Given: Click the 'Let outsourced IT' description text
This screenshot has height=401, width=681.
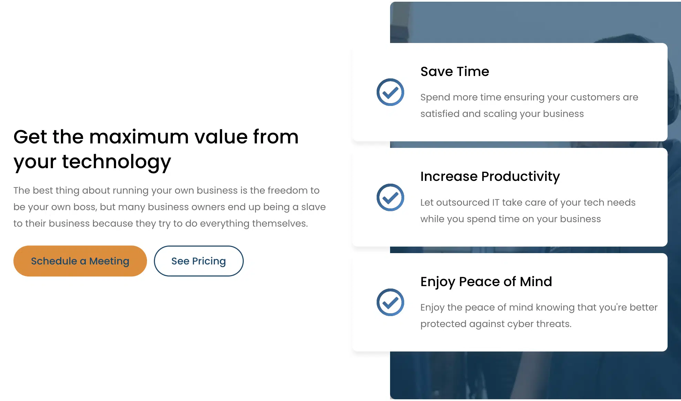Looking at the screenshot, I should tap(528, 210).
